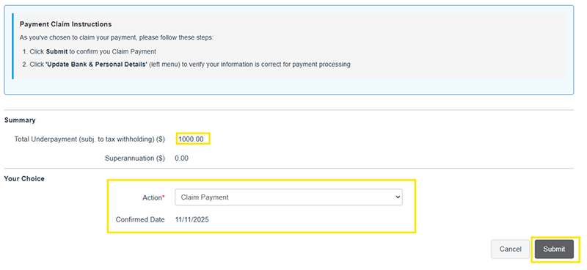The image size is (587, 270).
Task: Click the Confirmed Date label
Action: 140,220
